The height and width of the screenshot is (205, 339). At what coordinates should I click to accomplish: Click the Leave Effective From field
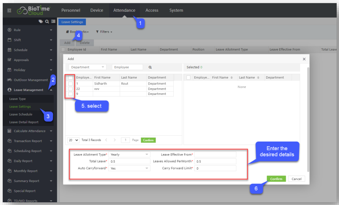[215, 154]
